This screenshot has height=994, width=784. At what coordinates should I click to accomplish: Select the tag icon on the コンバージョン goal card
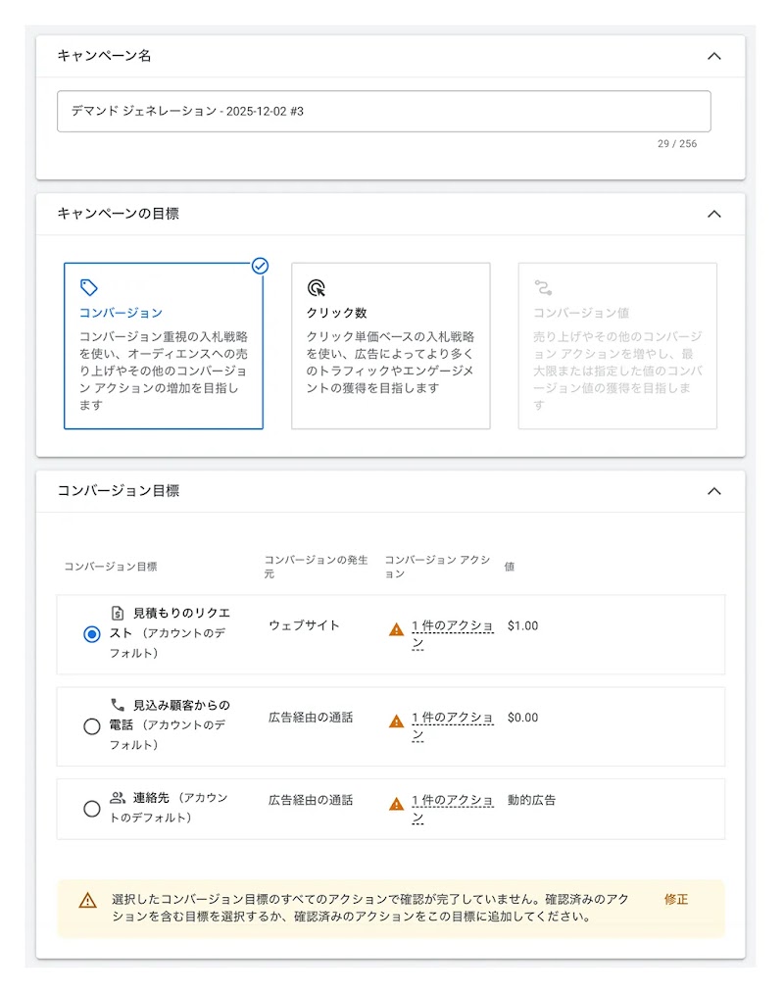click(x=88, y=286)
